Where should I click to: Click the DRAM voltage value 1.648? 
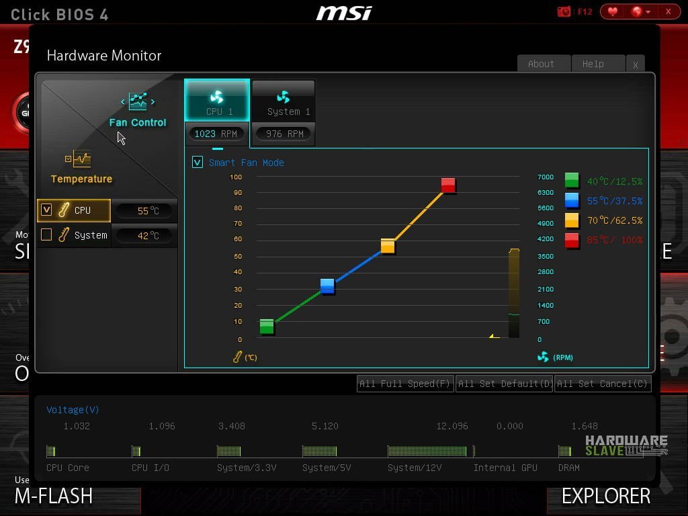tap(585, 425)
